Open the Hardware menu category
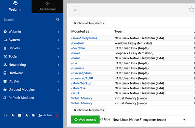195x128 pixels. [32, 73]
